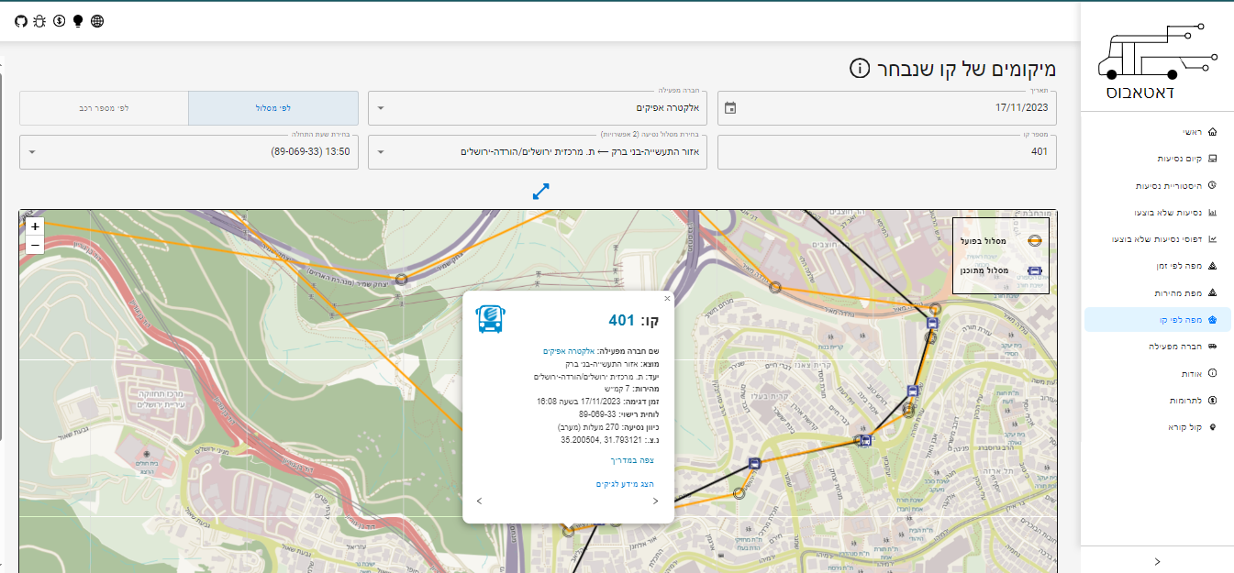The width and height of the screenshot is (1234, 573).
Task: Open the calendar date picker icon
Action: 730,108
